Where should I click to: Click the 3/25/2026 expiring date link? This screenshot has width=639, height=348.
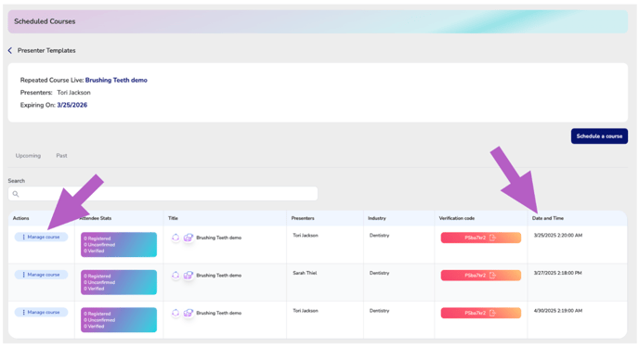72,105
